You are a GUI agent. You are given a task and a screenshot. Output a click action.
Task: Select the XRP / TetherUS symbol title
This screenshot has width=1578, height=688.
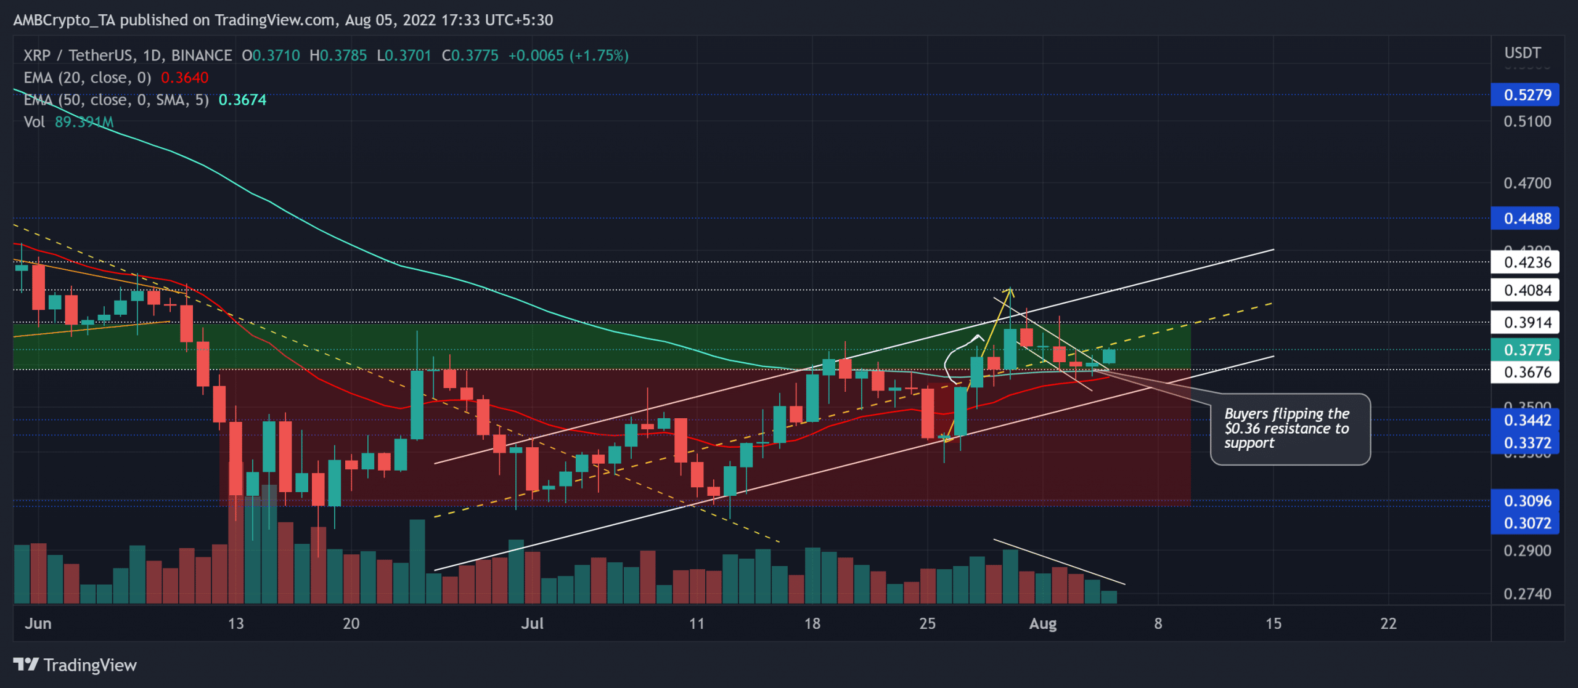pos(78,55)
